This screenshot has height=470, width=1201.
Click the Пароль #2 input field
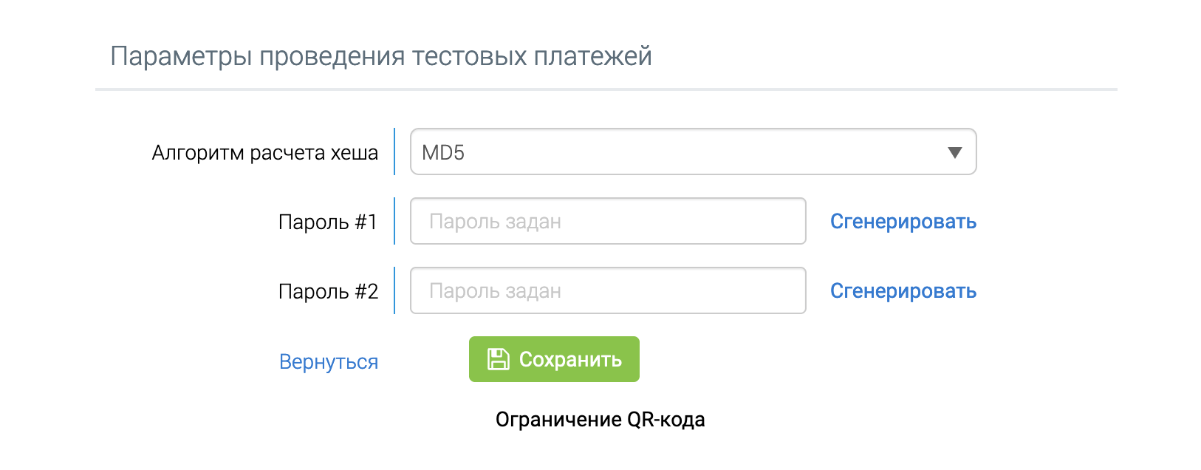click(607, 290)
